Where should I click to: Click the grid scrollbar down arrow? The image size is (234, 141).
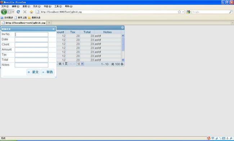coord(123,60)
